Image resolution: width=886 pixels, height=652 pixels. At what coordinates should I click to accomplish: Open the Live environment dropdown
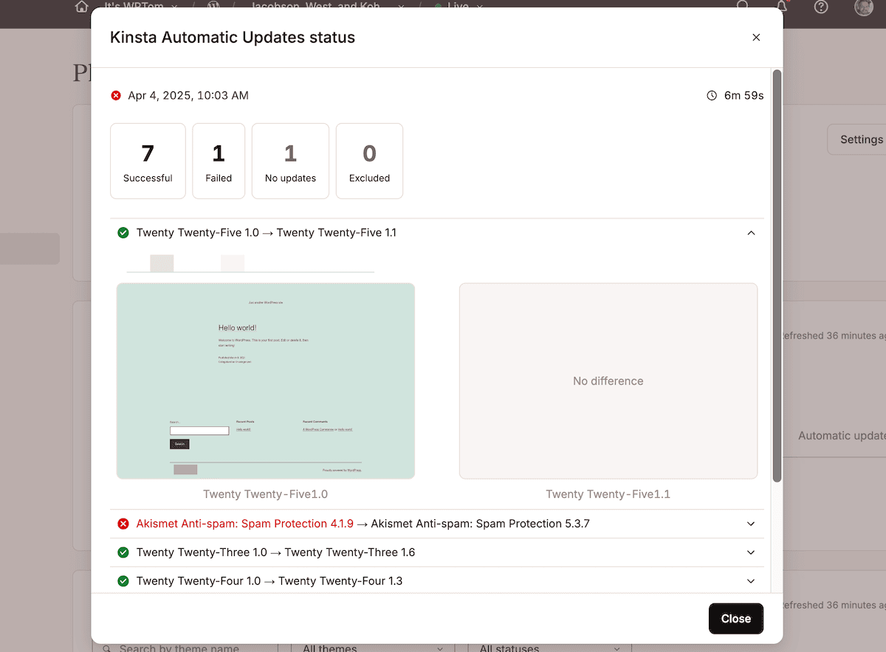(459, 6)
